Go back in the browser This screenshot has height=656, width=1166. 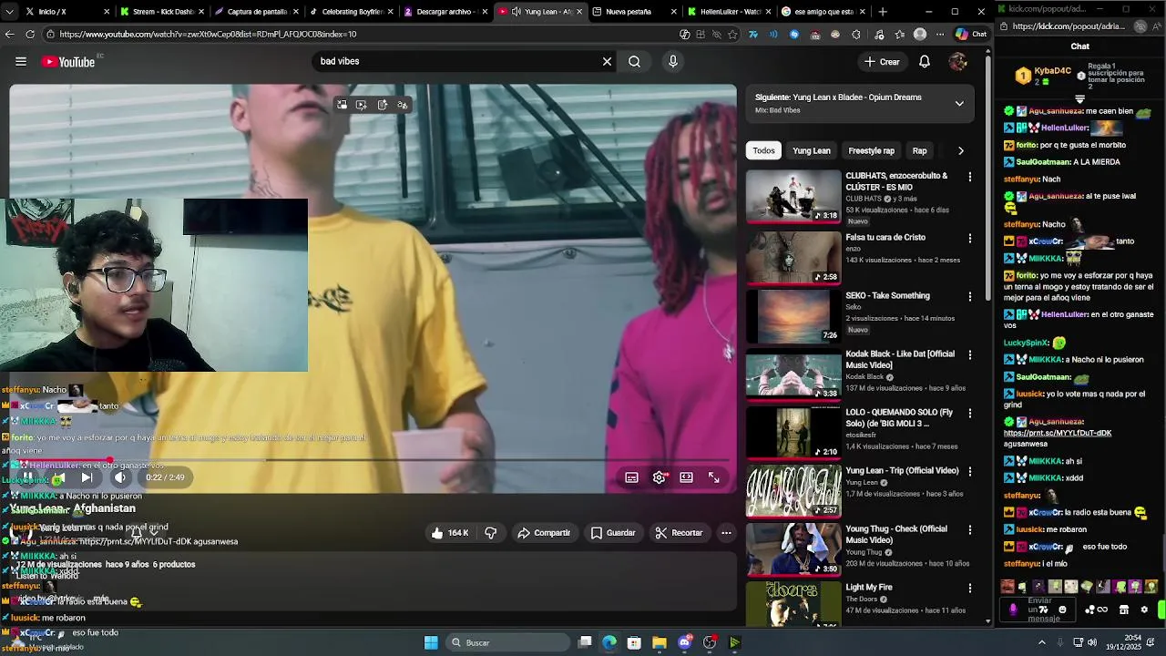click(x=10, y=34)
